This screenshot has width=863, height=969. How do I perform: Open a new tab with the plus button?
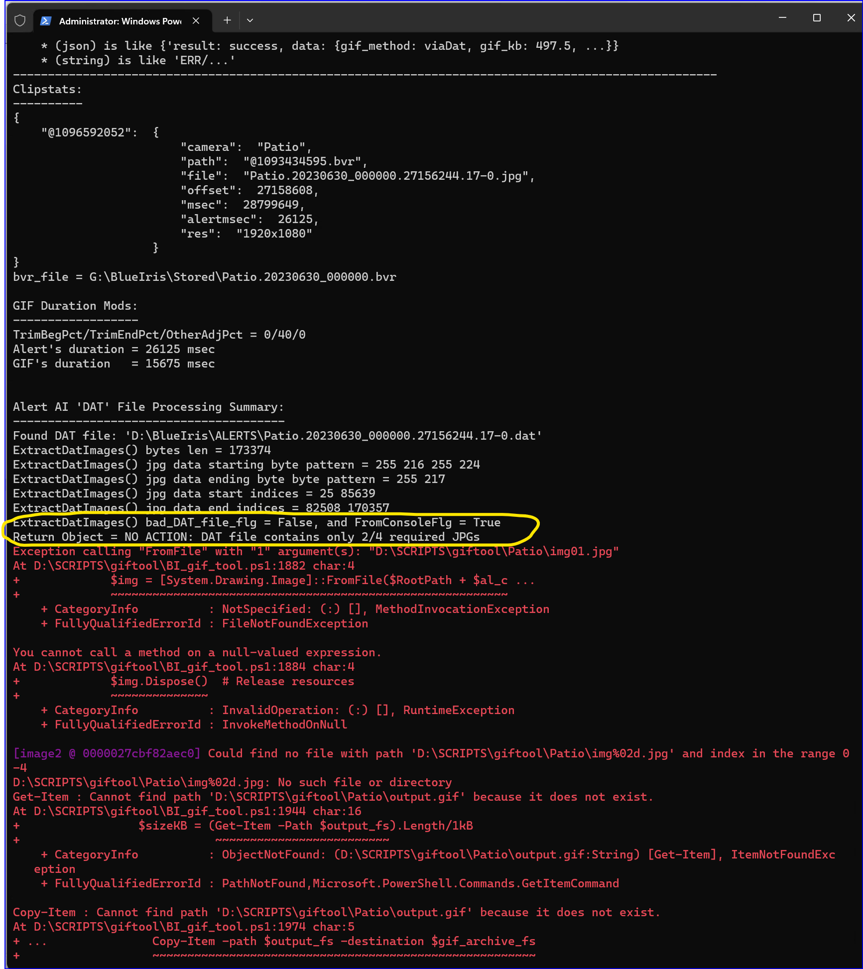point(227,20)
